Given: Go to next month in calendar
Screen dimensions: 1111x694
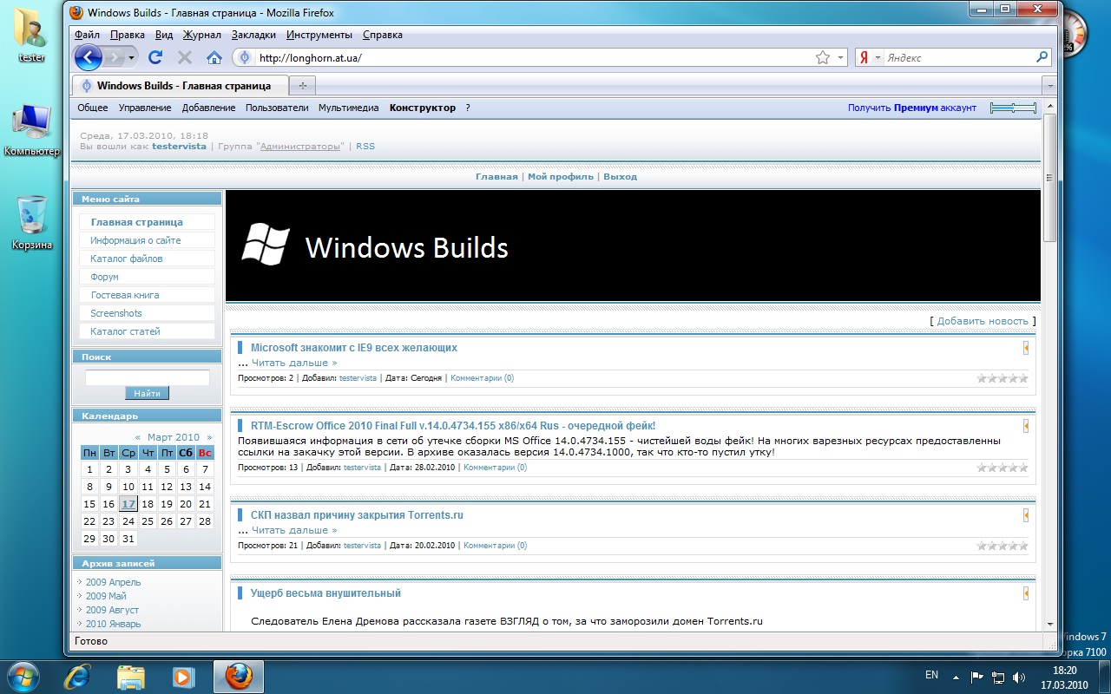Looking at the screenshot, I should (x=209, y=437).
